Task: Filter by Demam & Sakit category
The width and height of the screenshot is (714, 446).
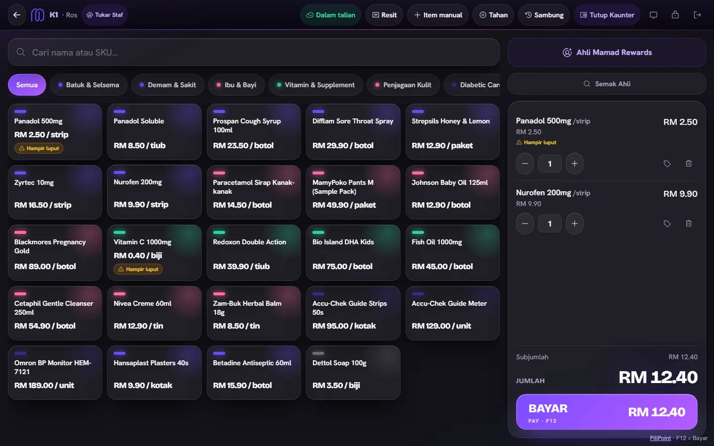Action: coord(168,85)
